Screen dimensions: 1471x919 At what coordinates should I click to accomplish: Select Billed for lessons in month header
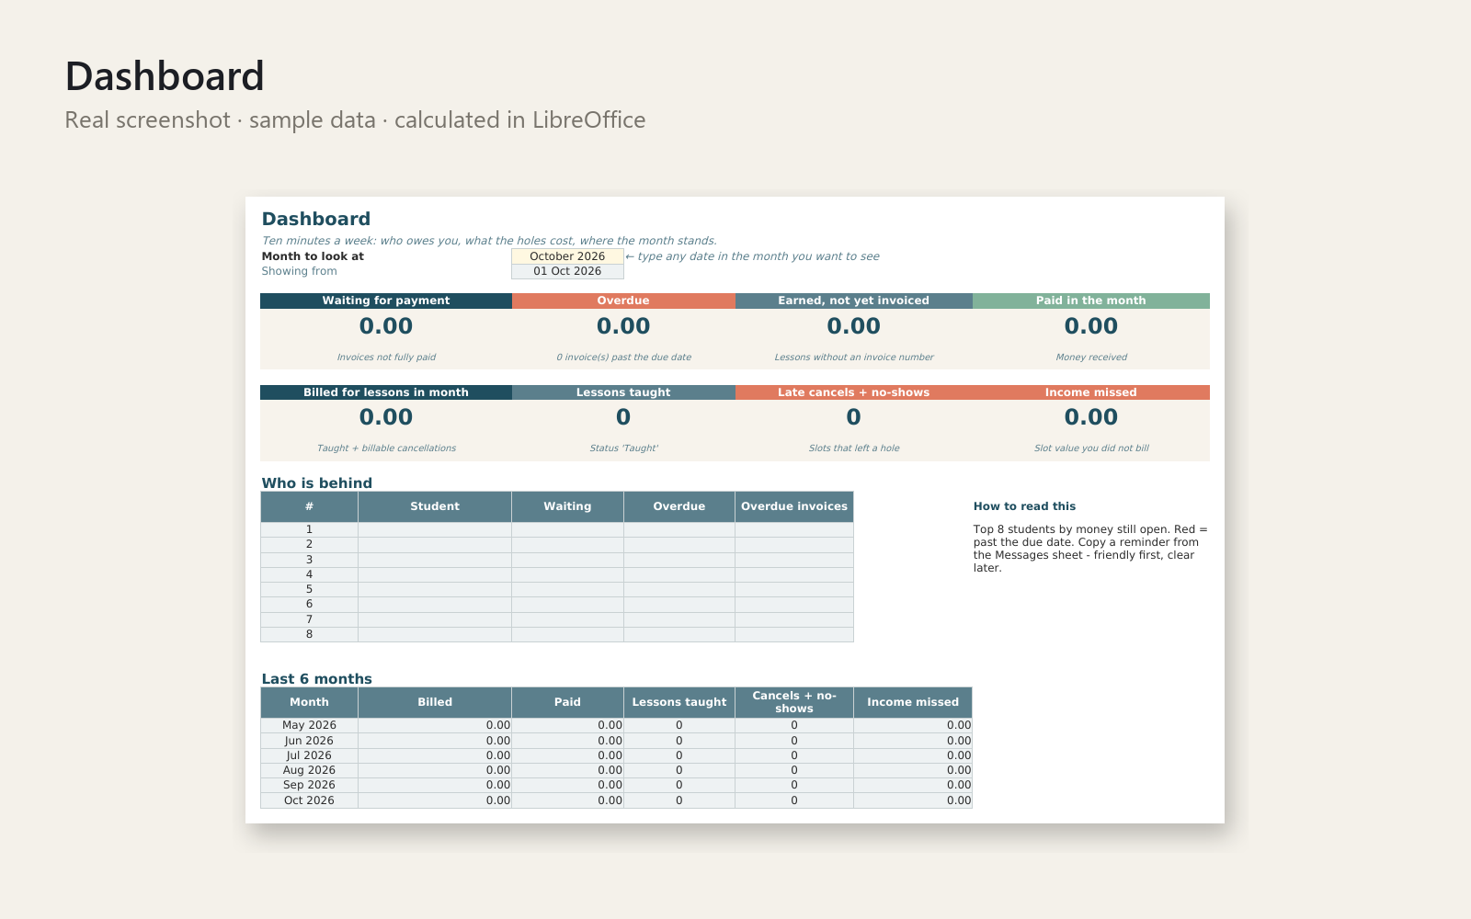click(x=386, y=392)
